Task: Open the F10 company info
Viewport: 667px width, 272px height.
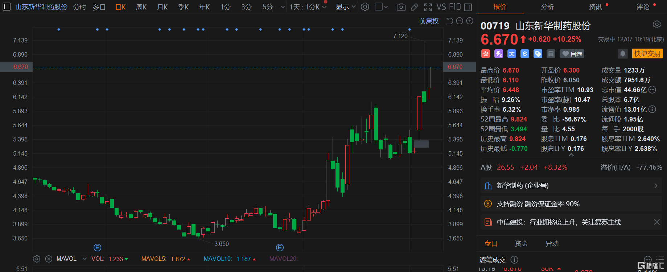Action: 455,7
